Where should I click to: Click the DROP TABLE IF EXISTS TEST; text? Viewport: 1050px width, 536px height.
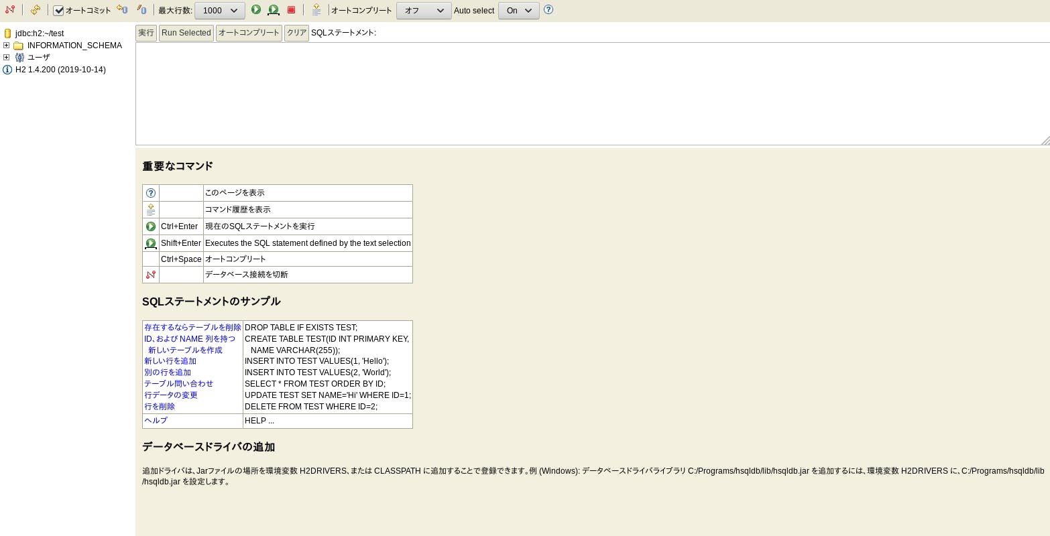click(301, 328)
